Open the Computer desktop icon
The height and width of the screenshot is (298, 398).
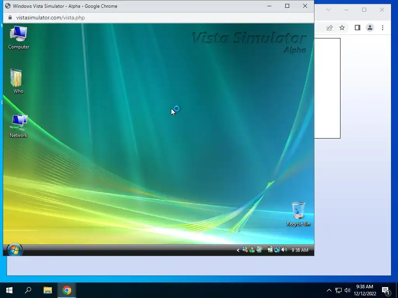(x=19, y=38)
